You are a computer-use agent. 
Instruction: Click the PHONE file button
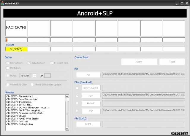[91, 103]
